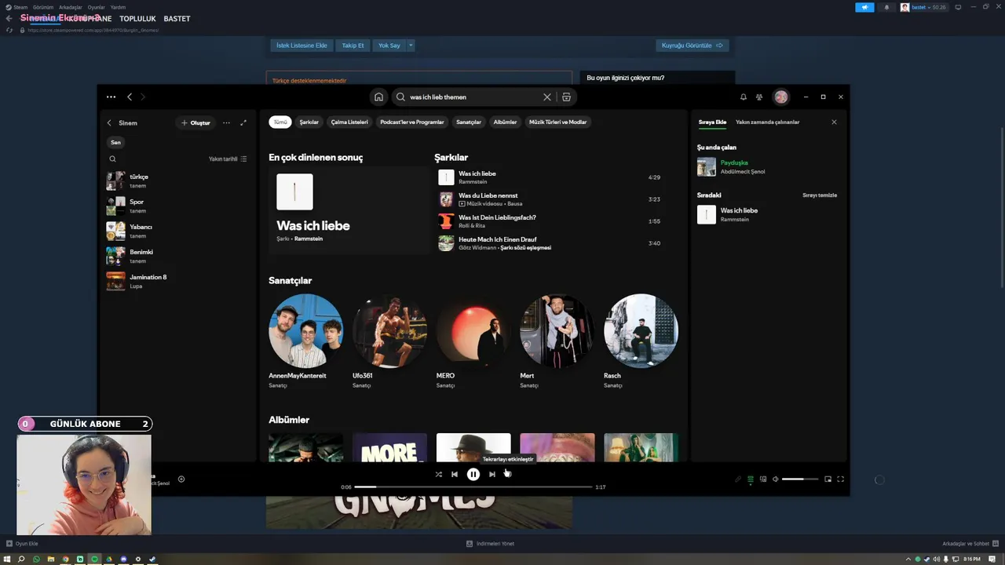Switch to Yakın zamanda çalınanlar tab

tap(768, 122)
